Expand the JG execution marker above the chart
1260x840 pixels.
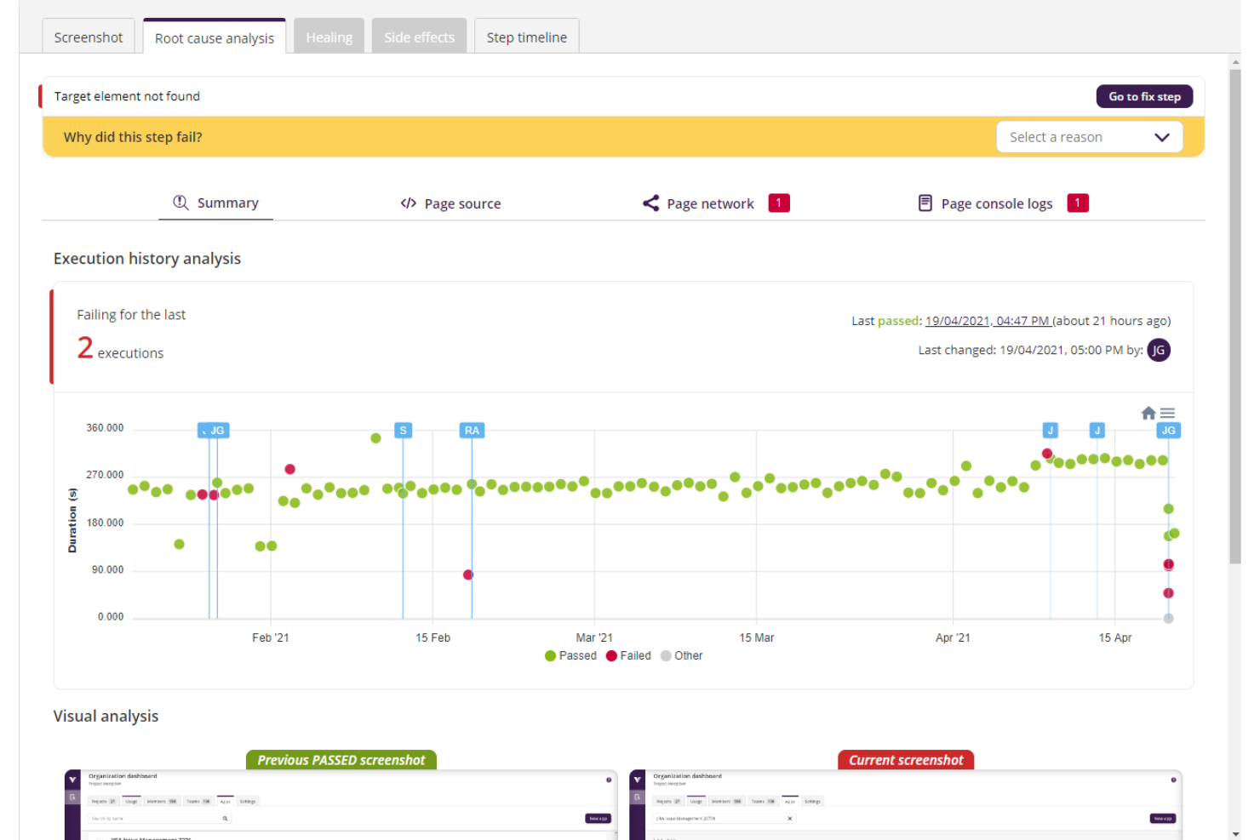213,431
